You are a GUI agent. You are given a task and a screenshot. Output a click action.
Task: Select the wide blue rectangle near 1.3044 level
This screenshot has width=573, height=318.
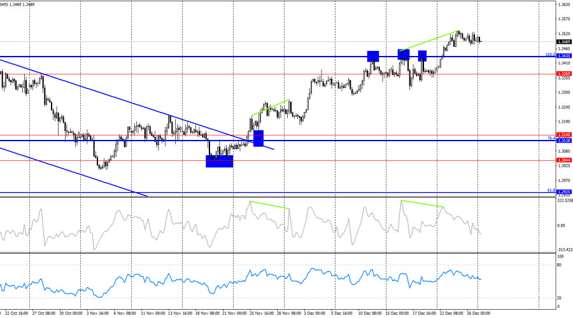coord(219,162)
